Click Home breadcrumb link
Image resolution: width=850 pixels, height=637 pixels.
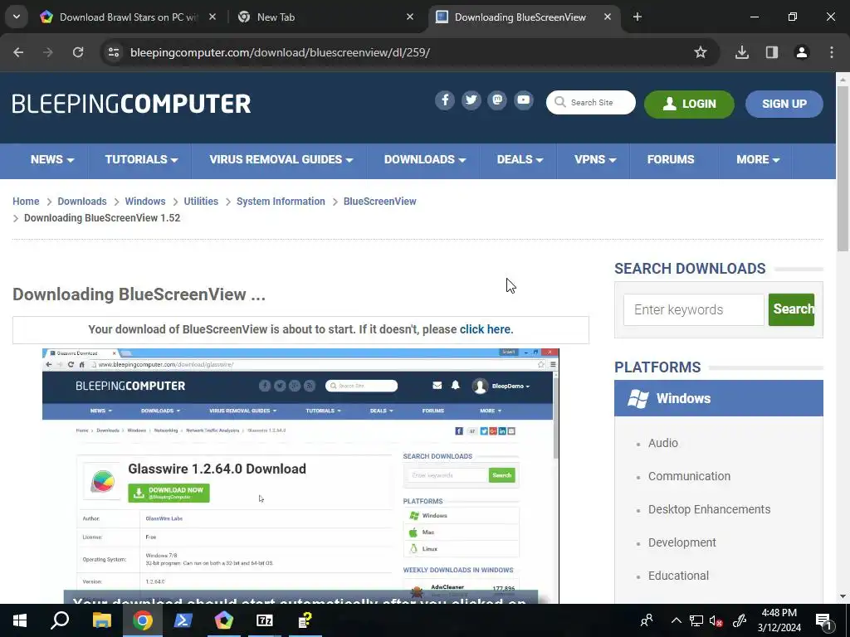pyautogui.click(x=26, y=202)
